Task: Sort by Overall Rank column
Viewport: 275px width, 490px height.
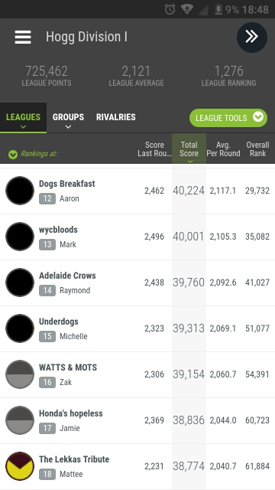Action: pyautogui.click(x=257, y=149)
